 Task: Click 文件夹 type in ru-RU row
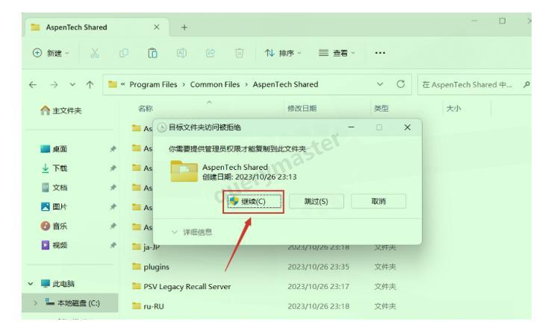click(x=385, y=306)
